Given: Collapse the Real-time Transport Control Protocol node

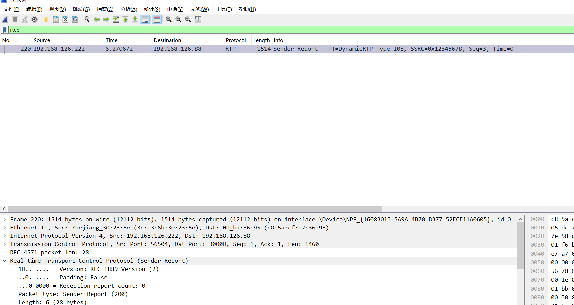Looking at the screenshot, I should click(4, 261).
